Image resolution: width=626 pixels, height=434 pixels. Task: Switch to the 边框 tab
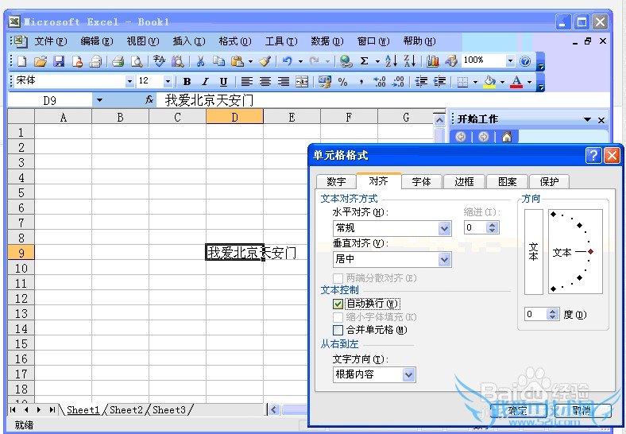[x=464, y=182]
